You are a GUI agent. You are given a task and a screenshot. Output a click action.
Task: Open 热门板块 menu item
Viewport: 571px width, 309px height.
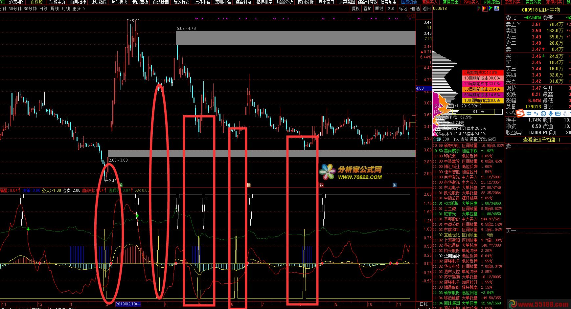[119, 2]
